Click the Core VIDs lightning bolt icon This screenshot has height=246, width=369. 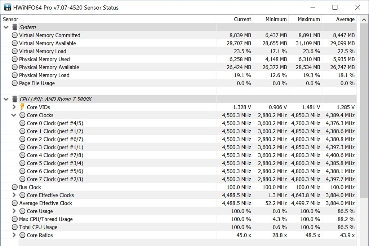[22, 107]
